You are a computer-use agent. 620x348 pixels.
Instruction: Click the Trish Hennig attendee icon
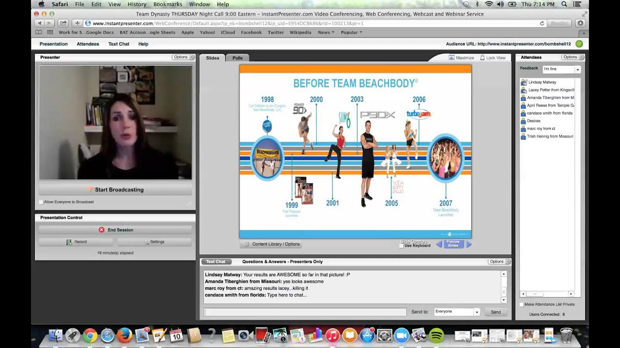[523, 136]
